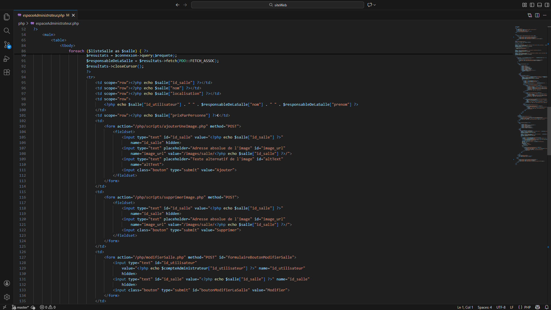Open the errors and warnings indicator
This screenshot has width=551, height=310.
(x=48, y=307)
